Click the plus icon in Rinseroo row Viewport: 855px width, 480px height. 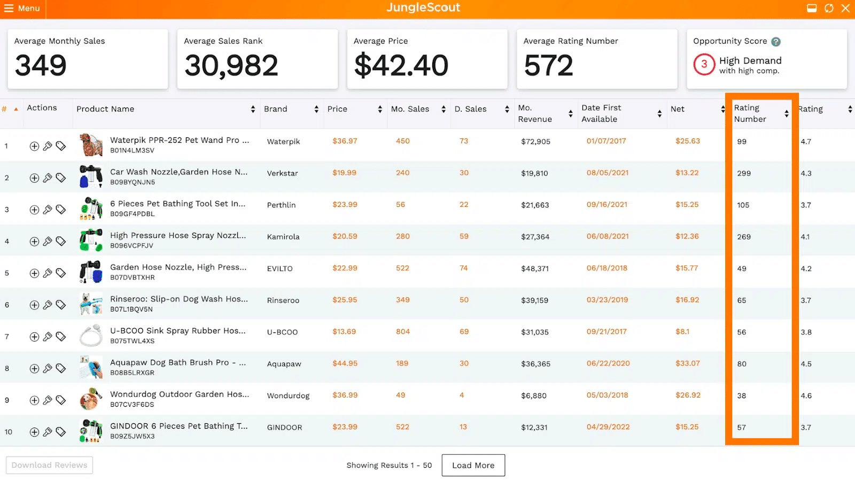(34, 305)
